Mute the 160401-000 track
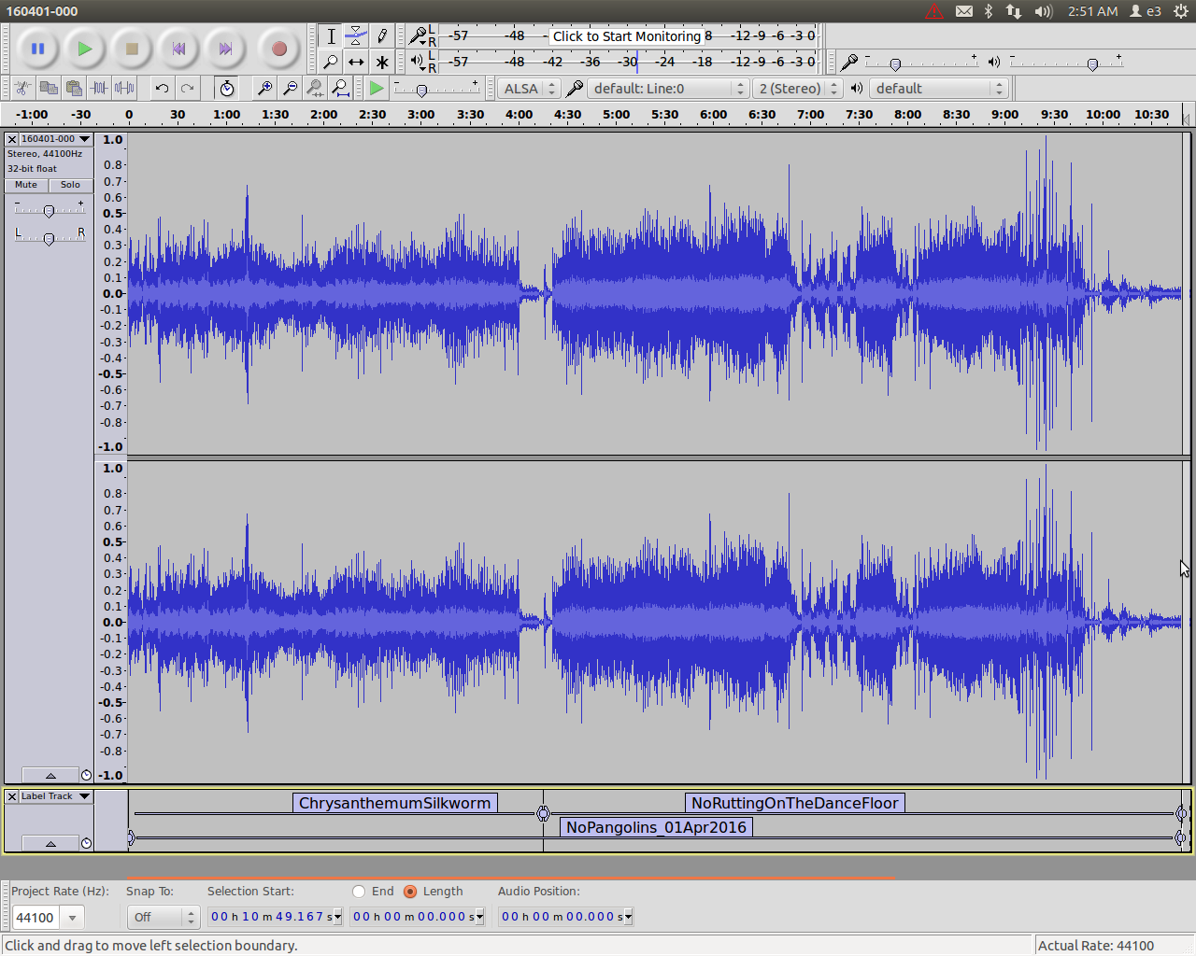The width and height of the screenshot is (1196, 956). coord(26,185)
